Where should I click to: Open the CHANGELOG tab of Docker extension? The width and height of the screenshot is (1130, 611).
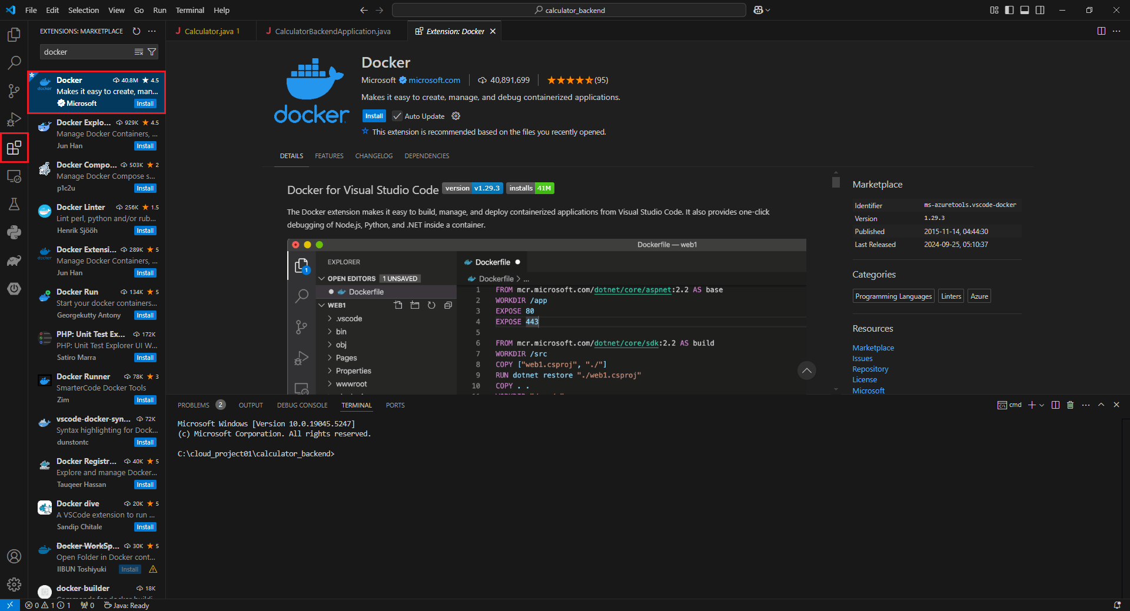pos(374,156)
